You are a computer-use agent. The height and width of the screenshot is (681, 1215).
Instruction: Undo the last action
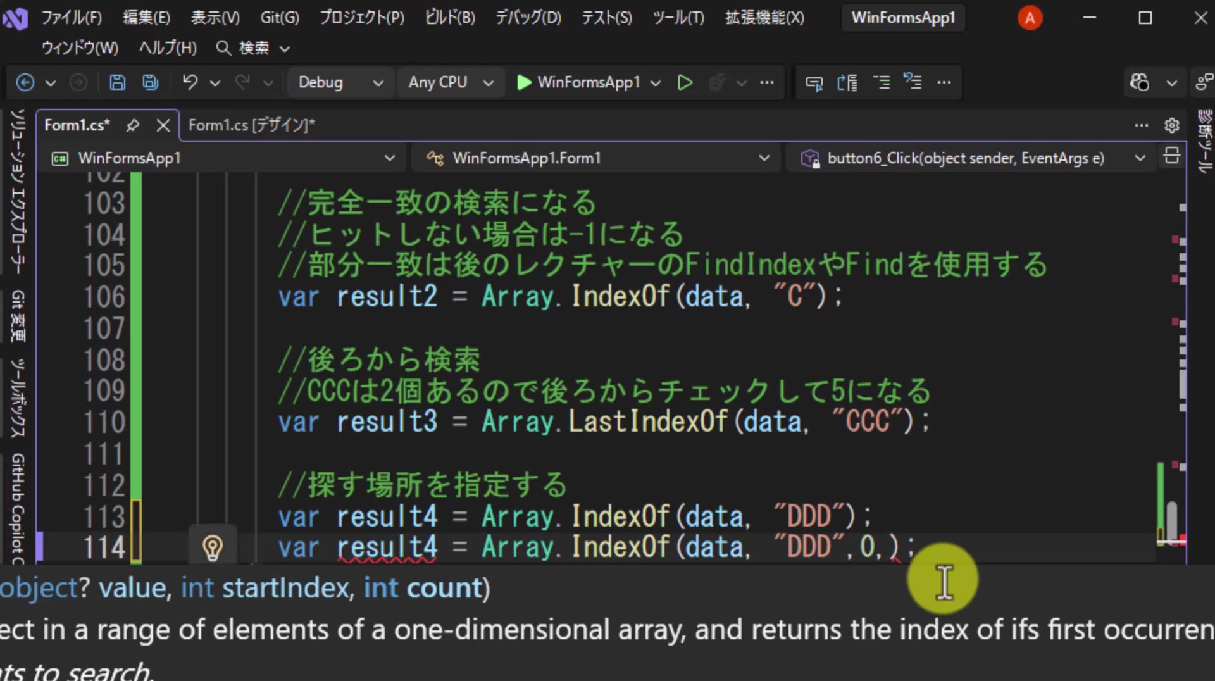pyautogui.click(x=190, y=82)
